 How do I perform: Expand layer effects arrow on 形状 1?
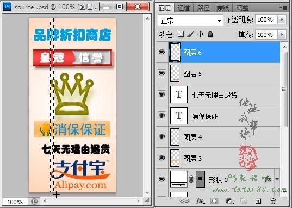tap(277, 179)
